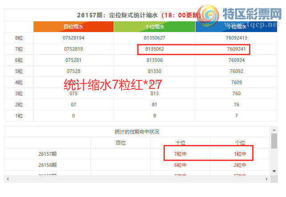Screen dimensions: 286x197
Task: Click the 7粒 个位 value 7609241
Action: pos(237,49)
